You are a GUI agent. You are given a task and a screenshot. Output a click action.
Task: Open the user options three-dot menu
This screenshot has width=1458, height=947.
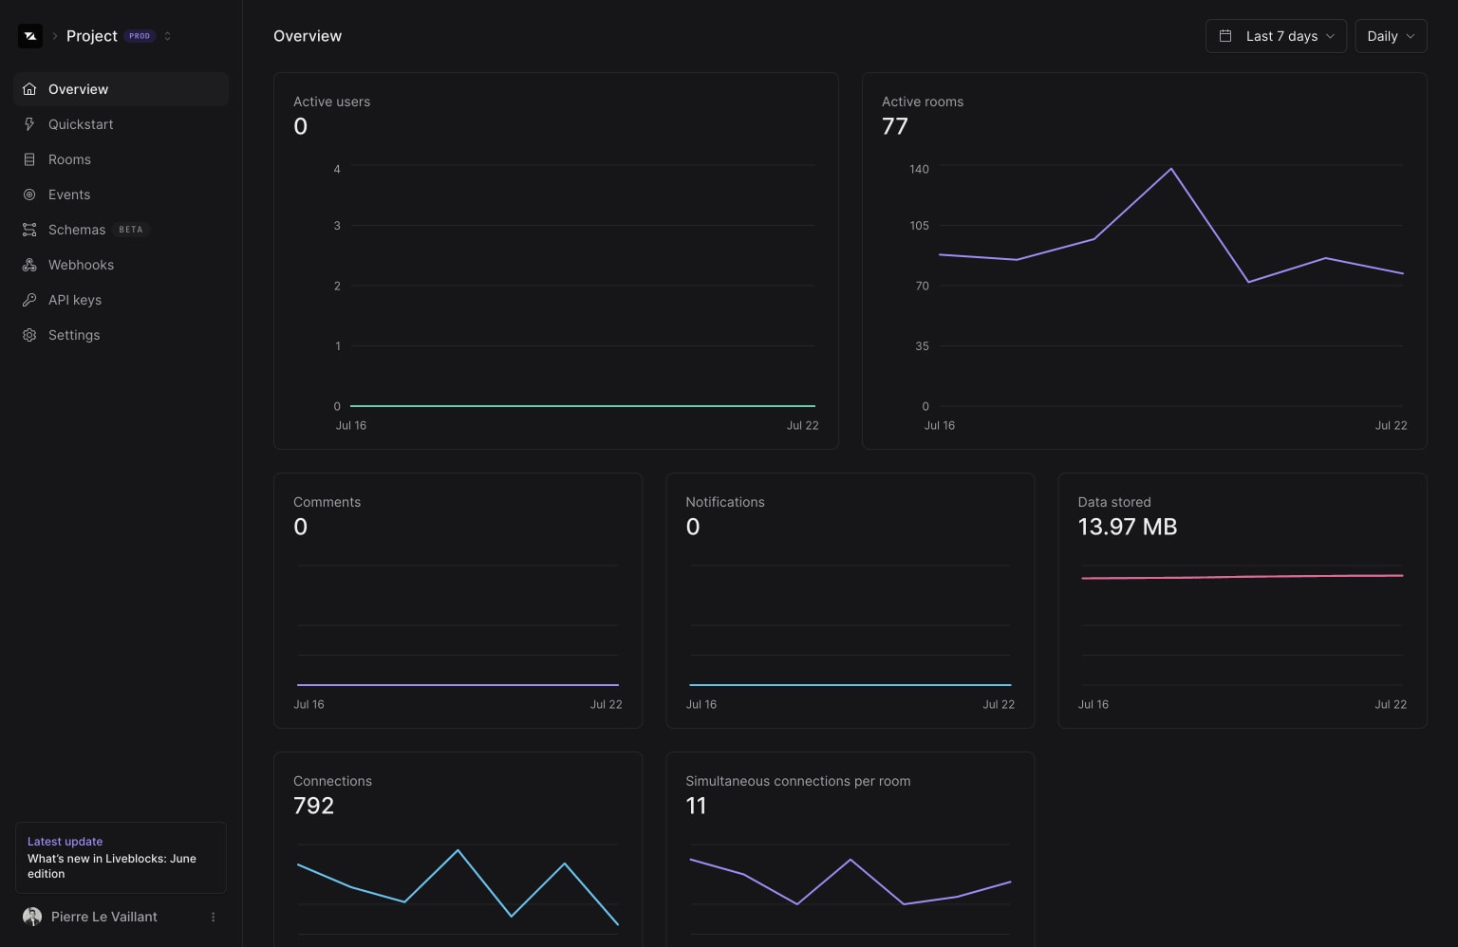(214, 917)
